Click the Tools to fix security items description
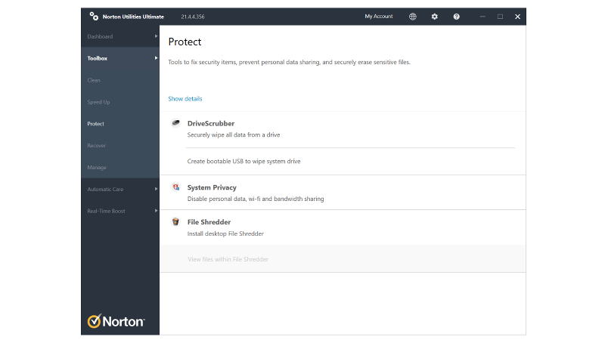Screen dimensions: 605x340 pyautogui.click(x=289, y=62)
